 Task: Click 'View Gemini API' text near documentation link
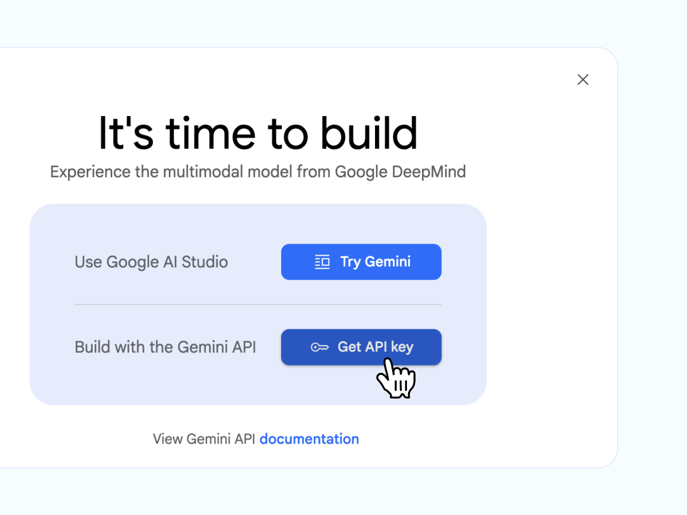[203, 439]
